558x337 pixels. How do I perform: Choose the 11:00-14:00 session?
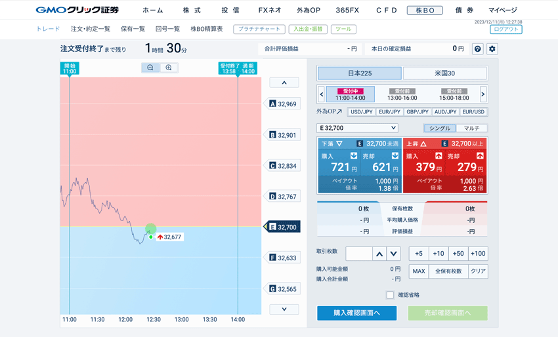[350, 94]
